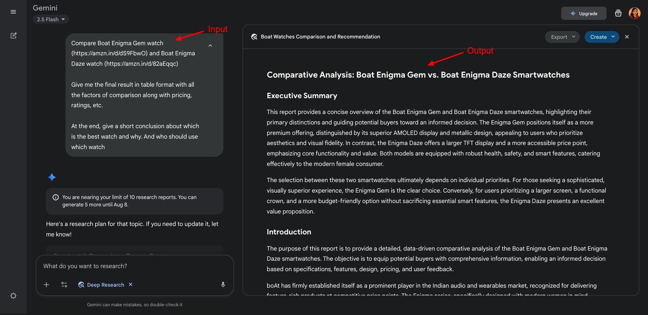Open the Create dropdown menu
This screenshot has width=648, height=315.
[x=602, y=37]
